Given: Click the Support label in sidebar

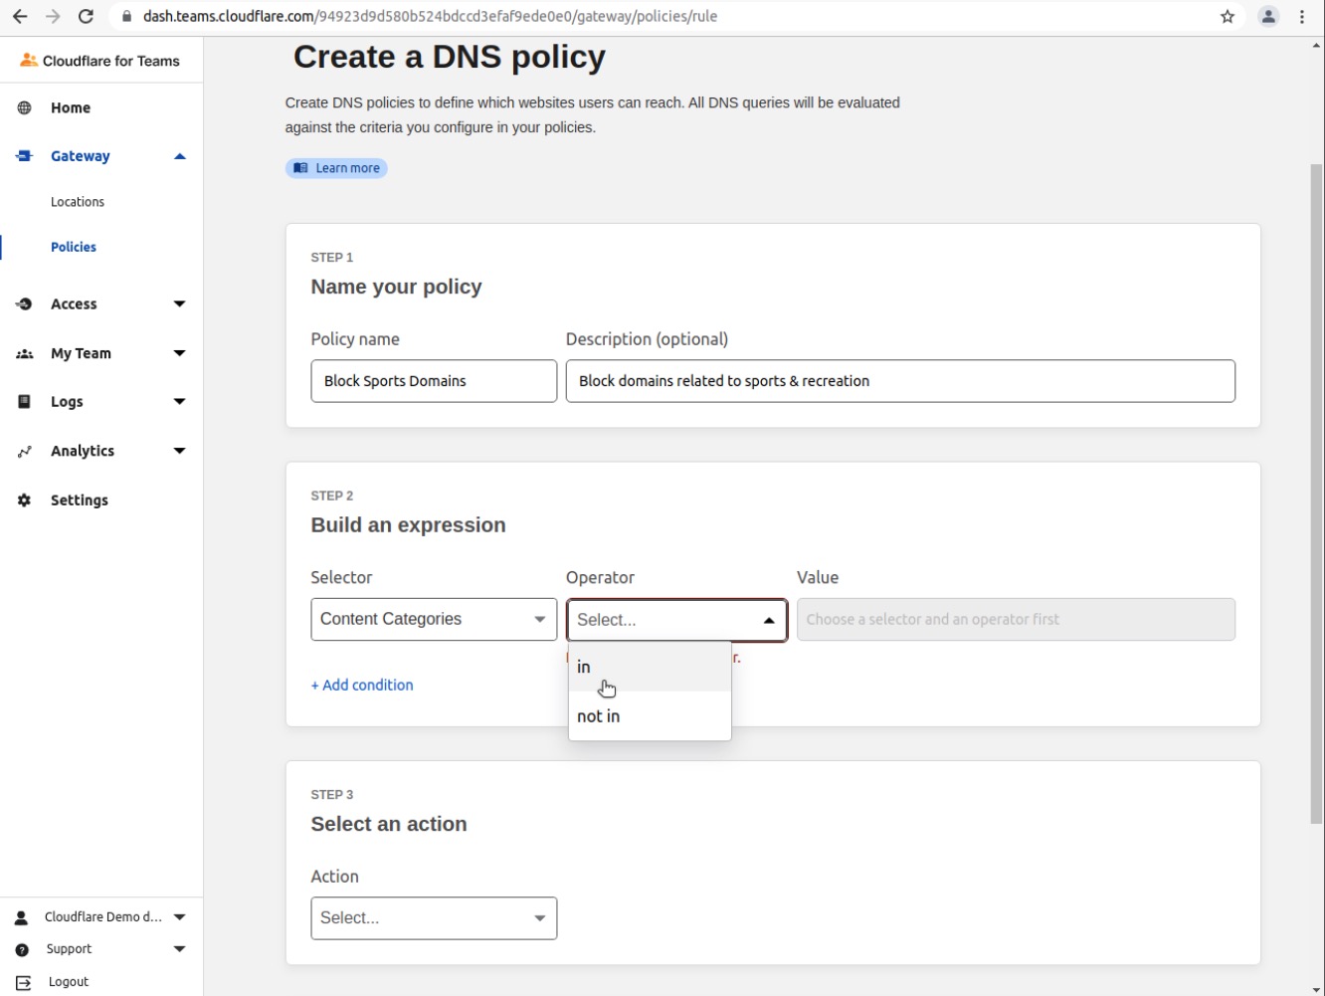Looking at the screenshot, I should (69, 949).
